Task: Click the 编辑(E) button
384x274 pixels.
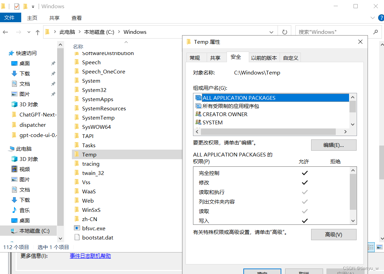Action: point(333,145)
